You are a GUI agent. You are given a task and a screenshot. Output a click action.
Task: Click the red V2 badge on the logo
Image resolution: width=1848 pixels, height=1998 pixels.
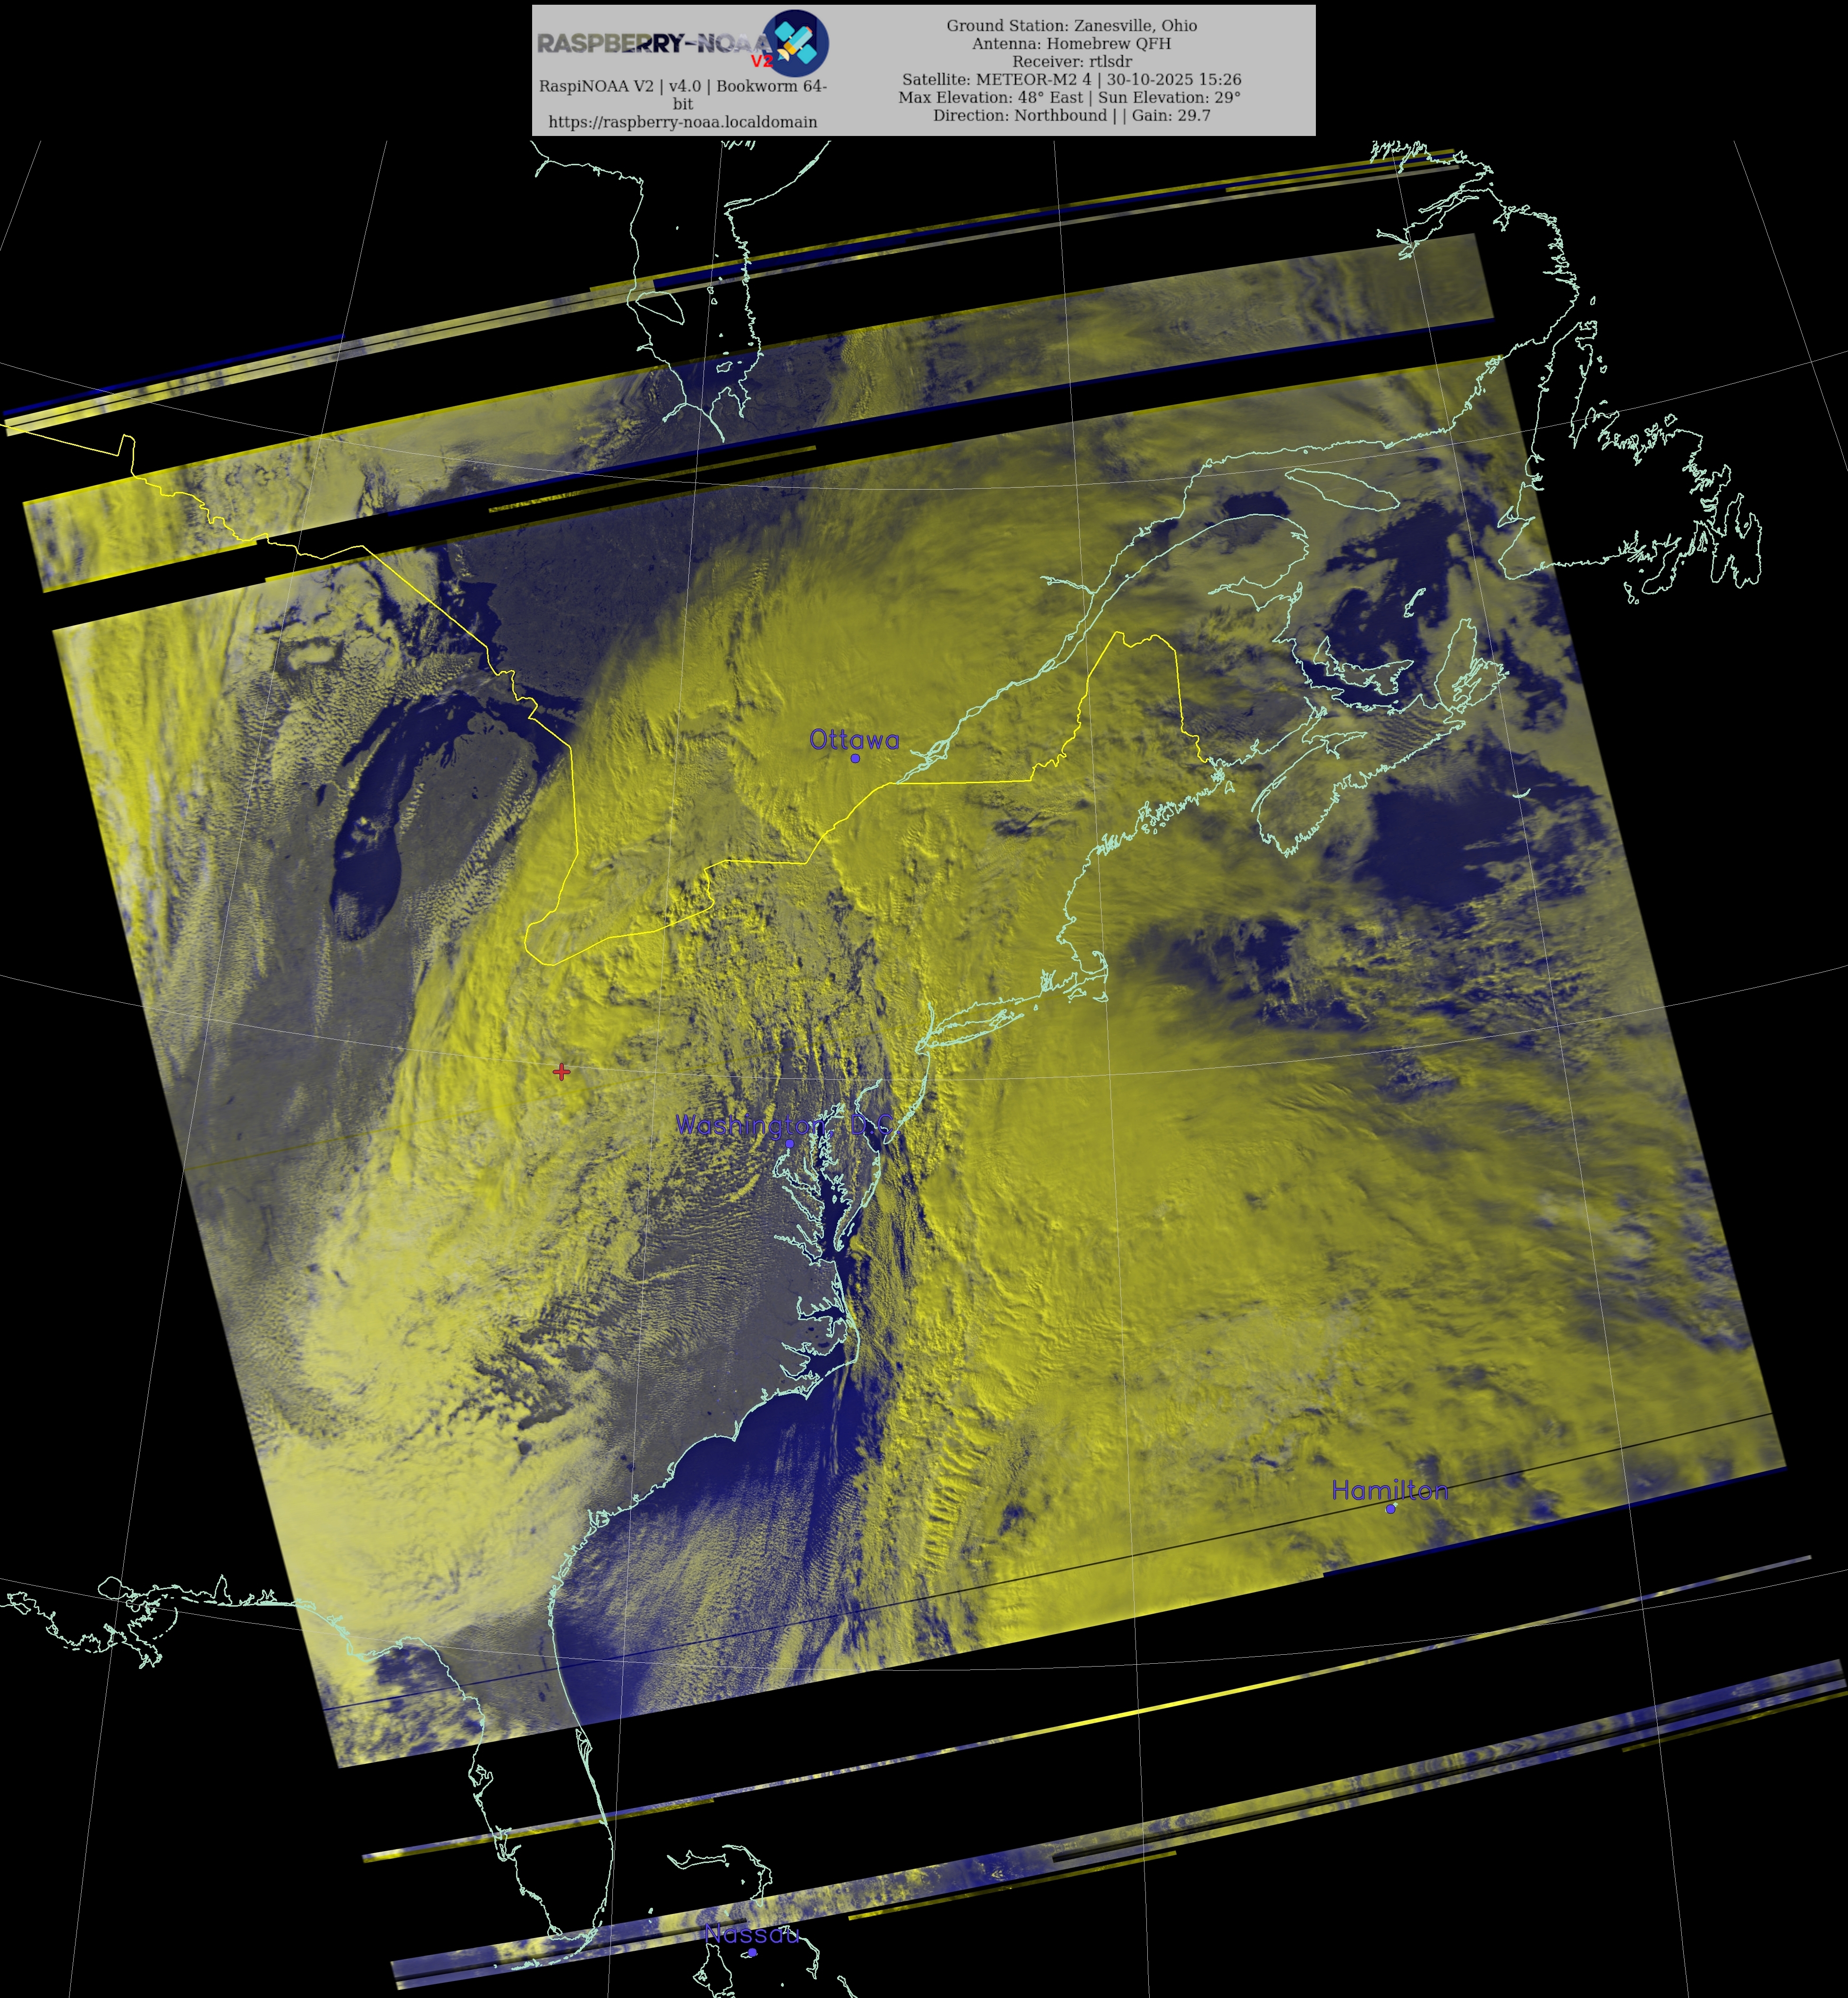[762, 61]
